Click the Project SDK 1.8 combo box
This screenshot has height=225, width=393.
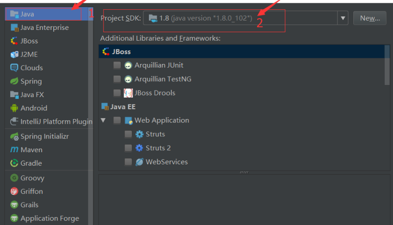coord(246,18)
